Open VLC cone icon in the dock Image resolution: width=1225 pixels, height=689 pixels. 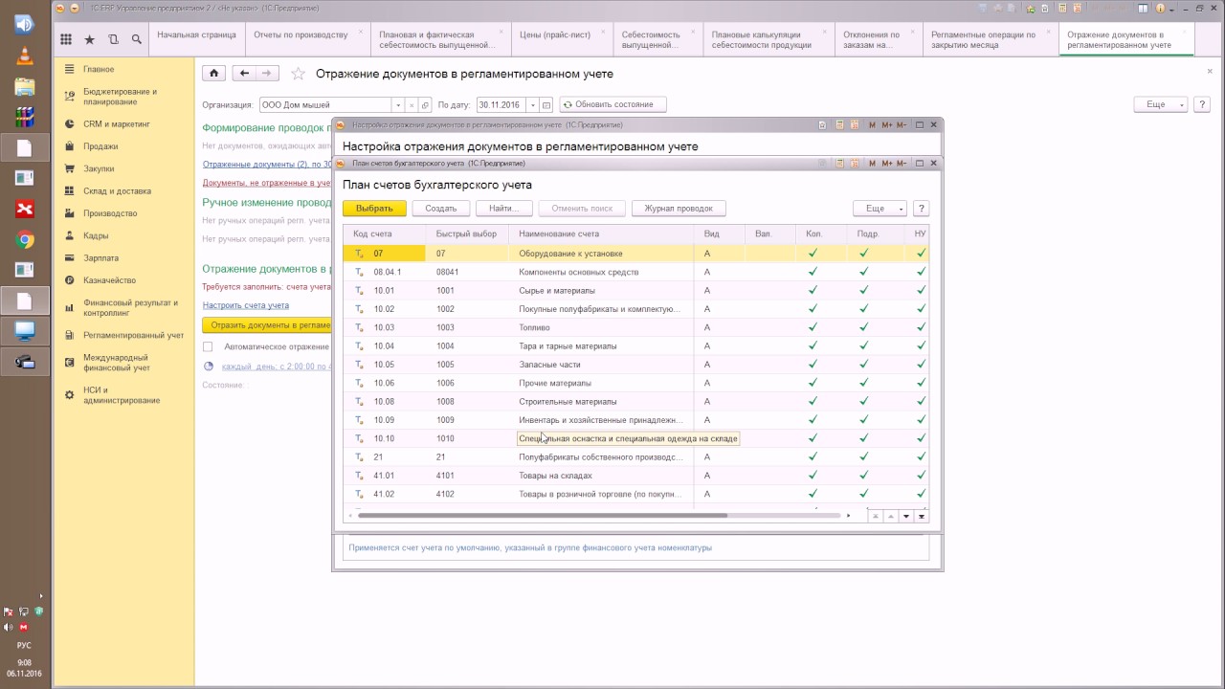pos(25,56)
